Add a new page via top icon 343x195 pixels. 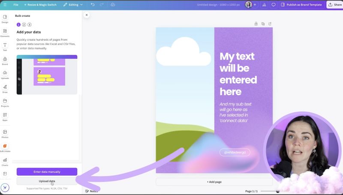tap(270, 24)
